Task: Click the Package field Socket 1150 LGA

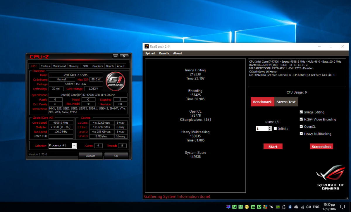Action: 75,84
